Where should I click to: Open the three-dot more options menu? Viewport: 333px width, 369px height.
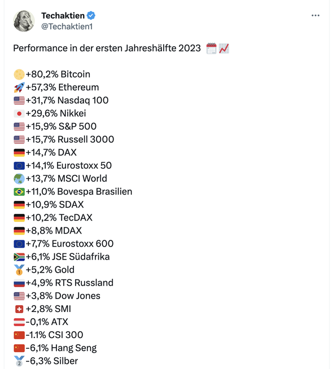(315, 16)
